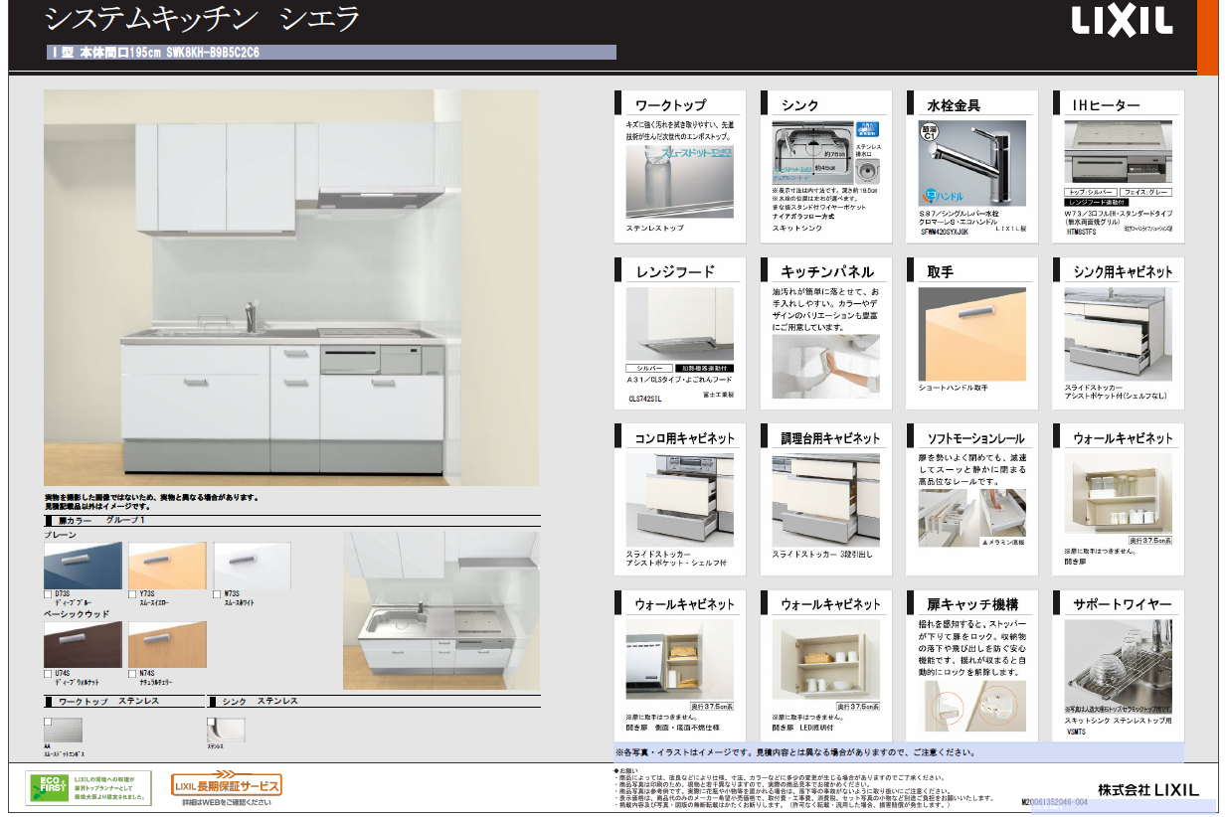Image resolution: width=1225 pixels, height=817 pixels.
Task: Click the レンジフード card heading
Action: (676, 271)
